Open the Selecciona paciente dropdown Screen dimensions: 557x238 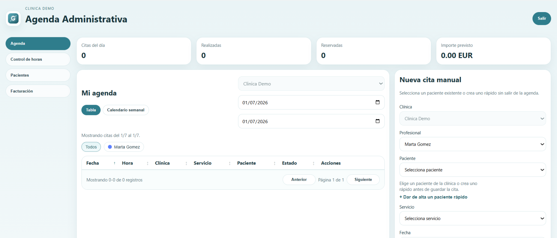coord(473,170)
